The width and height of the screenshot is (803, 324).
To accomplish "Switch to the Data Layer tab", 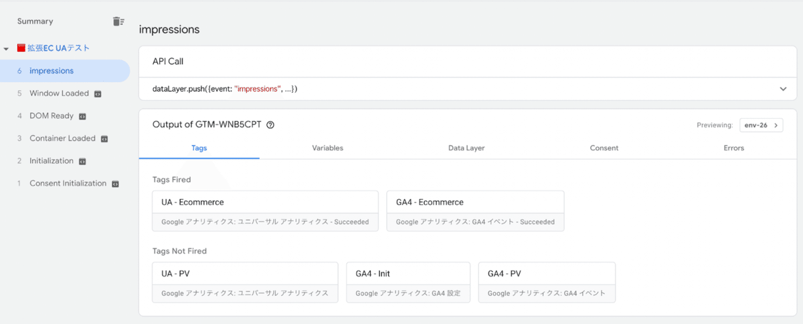I will (x=466, y=148).
